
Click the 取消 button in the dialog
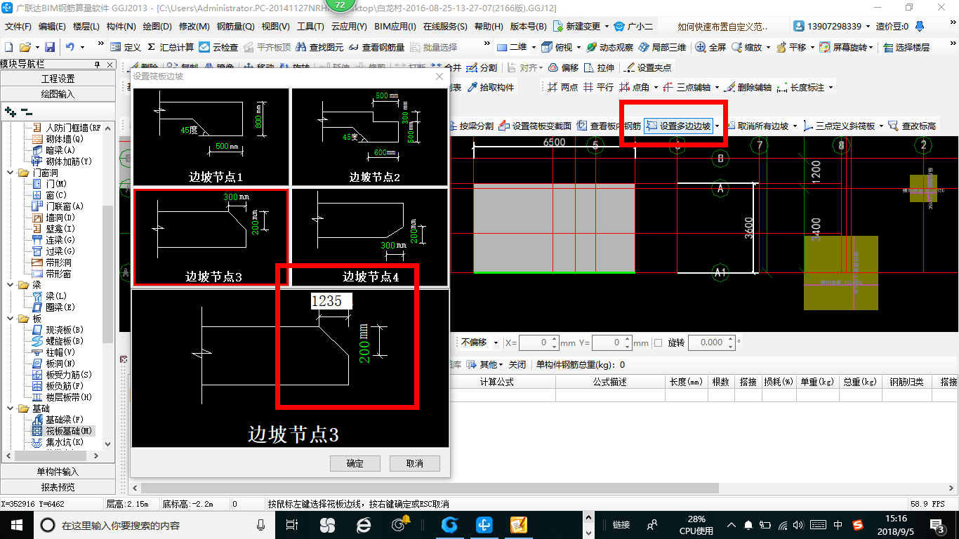[415, 463]
